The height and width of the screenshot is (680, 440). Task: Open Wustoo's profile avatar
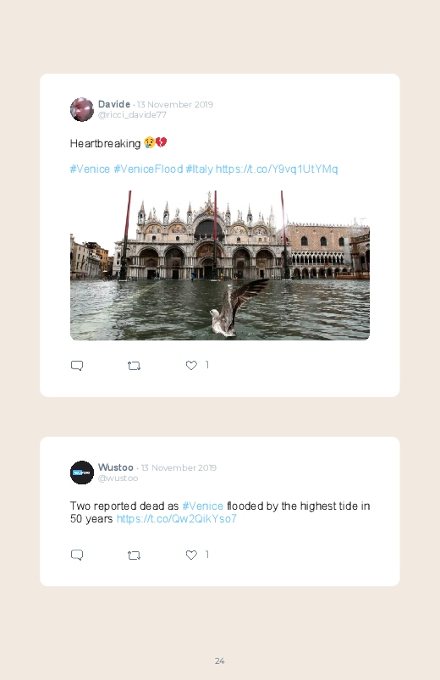pyautogui.click(x=82, y=473)
